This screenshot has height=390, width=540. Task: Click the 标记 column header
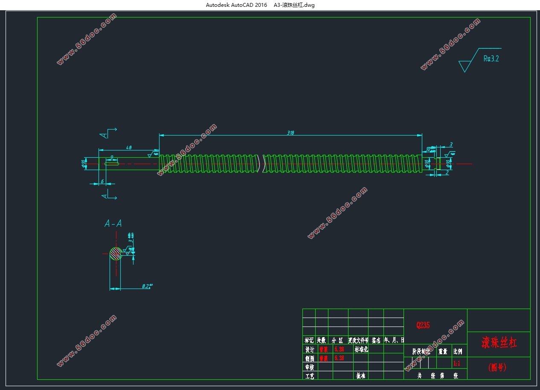click(x=309, y=340)
